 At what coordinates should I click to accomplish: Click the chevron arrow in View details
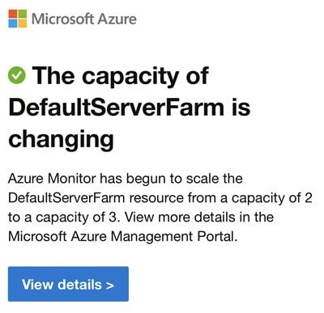110,286
